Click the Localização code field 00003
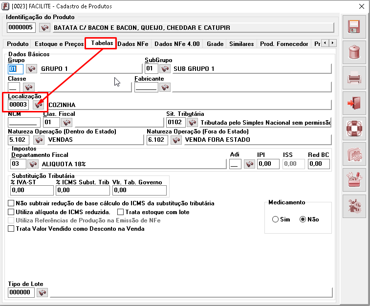 point(18,105)
